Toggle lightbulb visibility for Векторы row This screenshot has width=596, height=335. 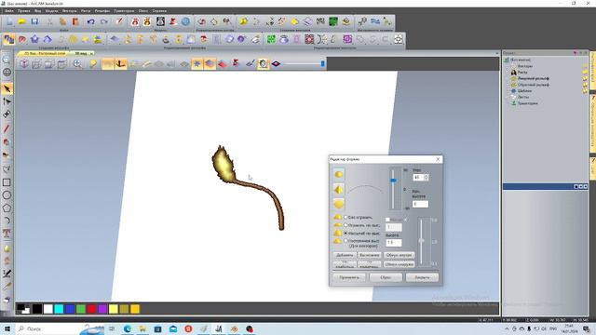click(585, 66)
